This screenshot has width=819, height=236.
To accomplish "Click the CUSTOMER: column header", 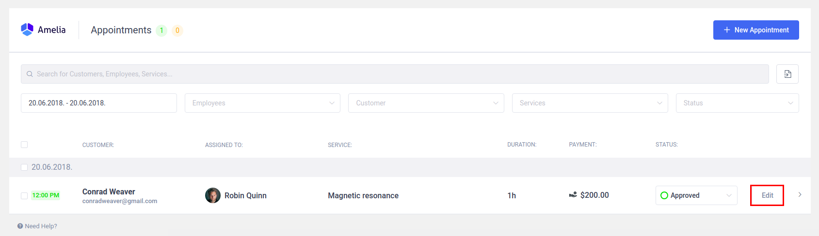I will click(98, 145).
